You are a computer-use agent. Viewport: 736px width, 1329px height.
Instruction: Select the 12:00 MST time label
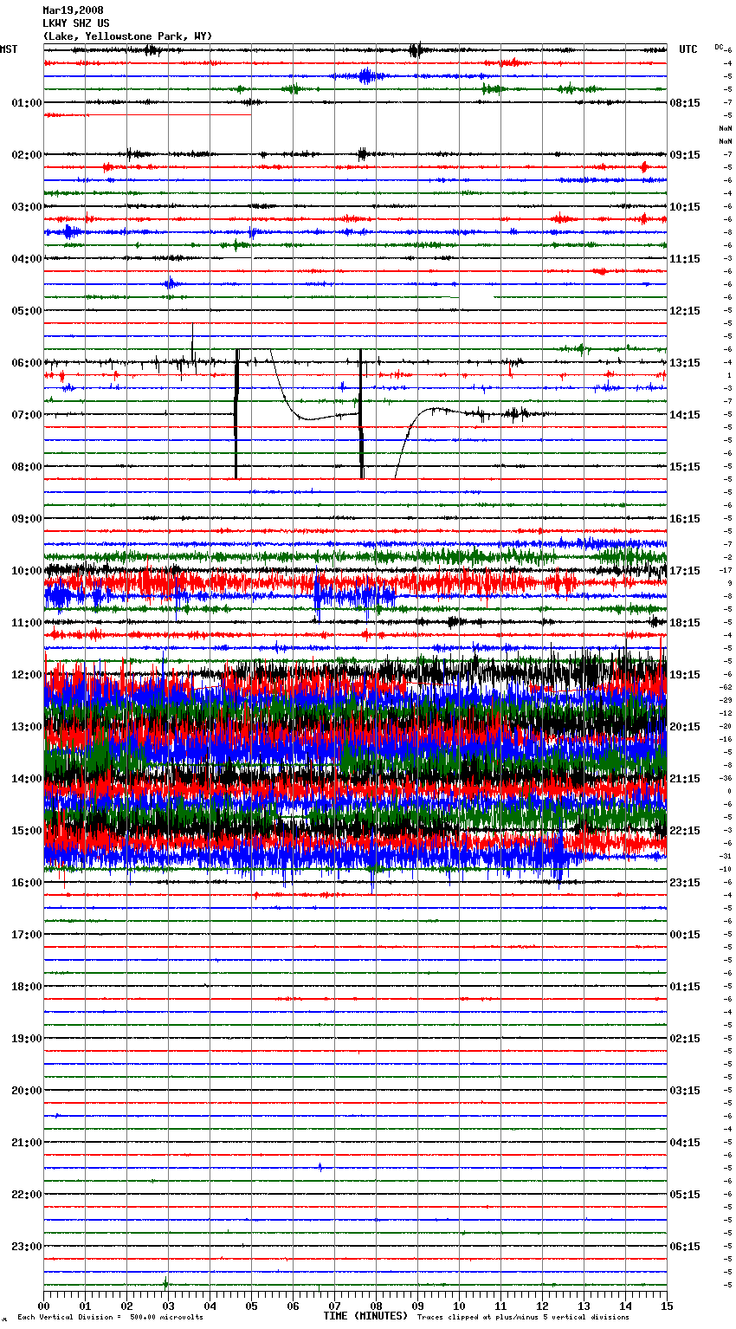[x=26, y=675]
